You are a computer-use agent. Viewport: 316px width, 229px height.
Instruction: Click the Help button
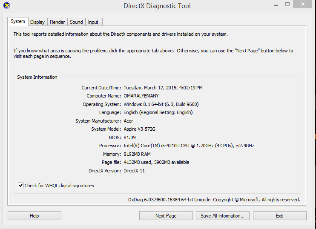point(34,216)
